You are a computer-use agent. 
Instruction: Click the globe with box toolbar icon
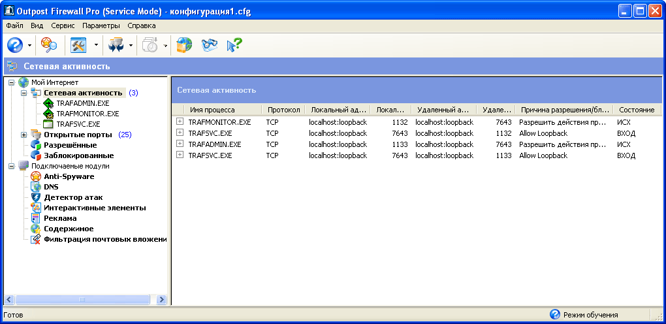(184, 44)
